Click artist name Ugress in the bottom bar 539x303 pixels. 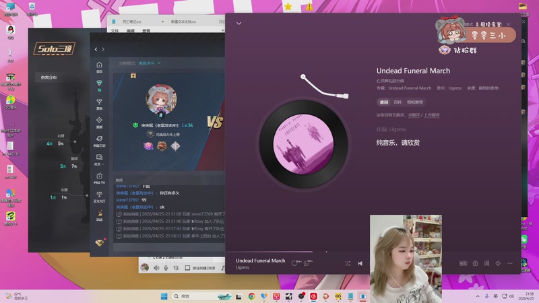tap(243, 267)
